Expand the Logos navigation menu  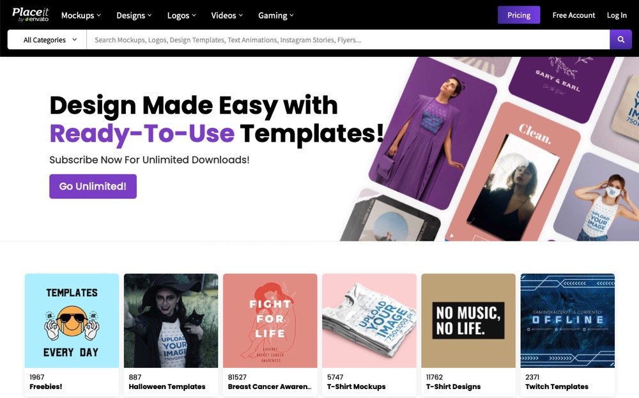coord(181,15)
